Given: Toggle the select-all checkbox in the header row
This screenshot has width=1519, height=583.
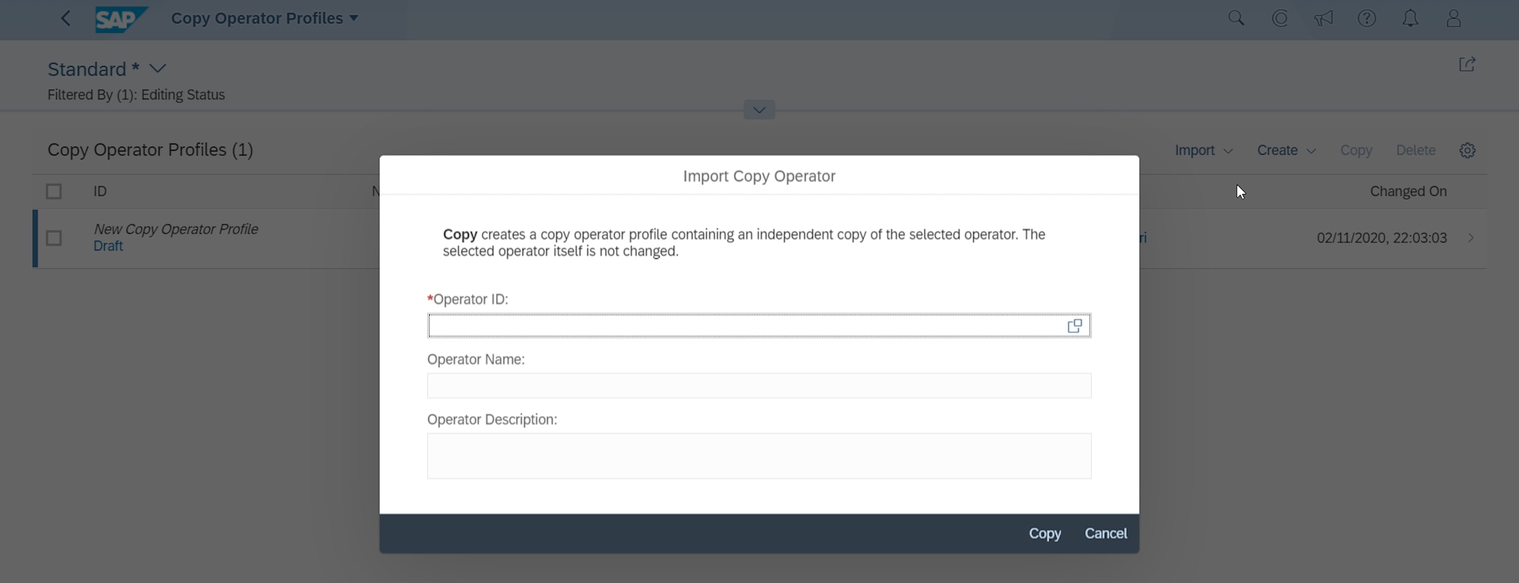Looking at the screenshot, I should coord(54,190).
